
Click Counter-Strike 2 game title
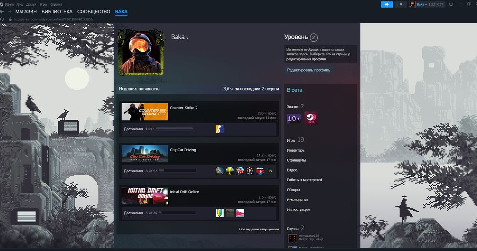[184, 108]
